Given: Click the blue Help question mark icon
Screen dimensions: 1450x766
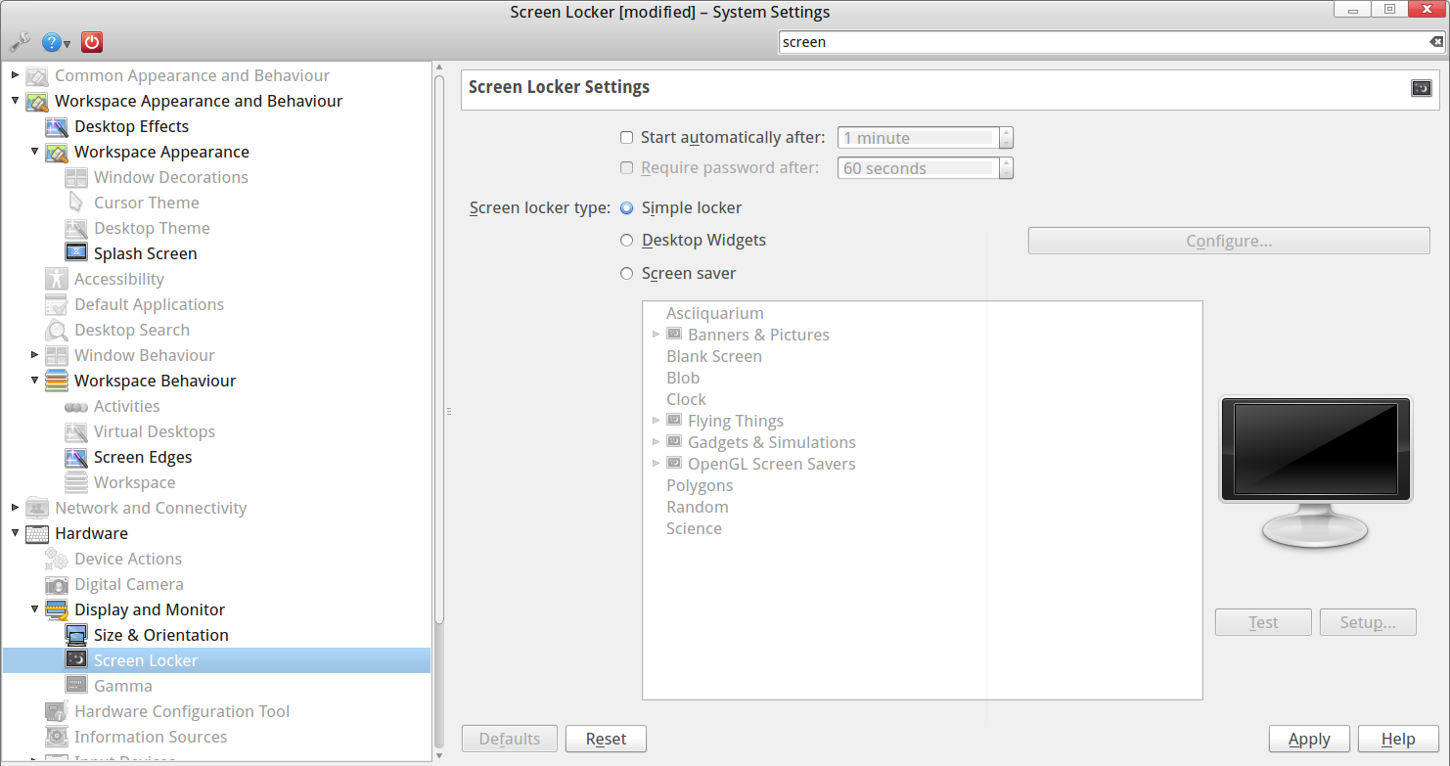Looking at the screenshot, I should pyautogui.click(x=51, y=42).
